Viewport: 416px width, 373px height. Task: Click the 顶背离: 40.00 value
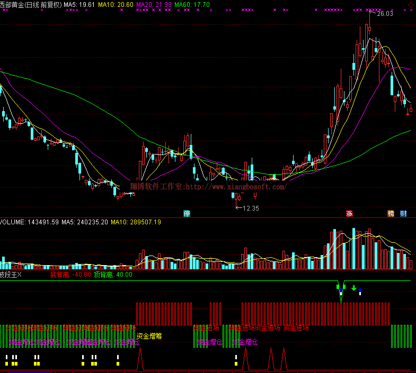(113, 275)
